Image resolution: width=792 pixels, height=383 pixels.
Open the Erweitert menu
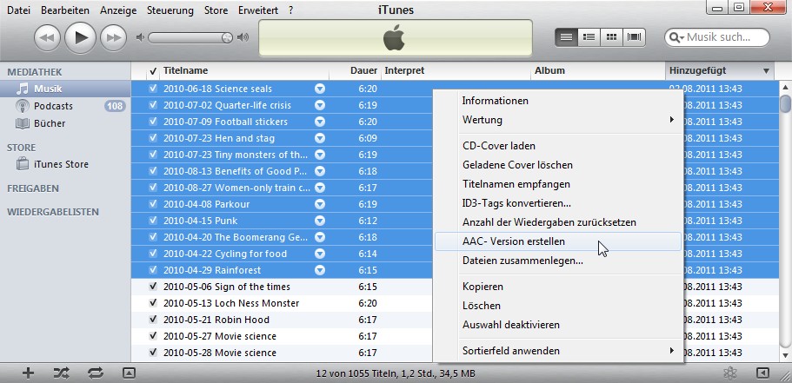pos(258,10)
